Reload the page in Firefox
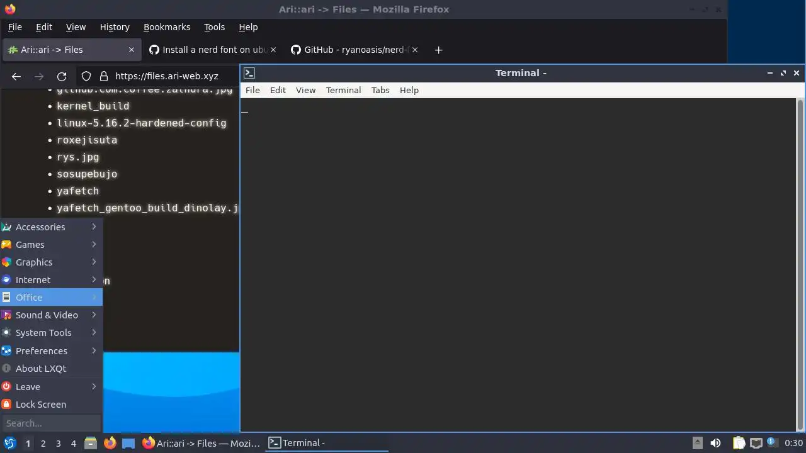This screenshot has width=806, height=453. 62,76
